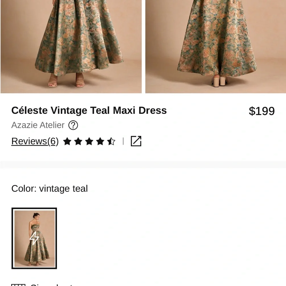Visit the Azazie Atelier brand page

coord(37,125)
